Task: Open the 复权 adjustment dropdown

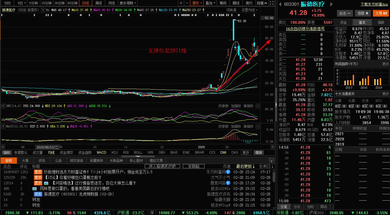Action: coord(197,3)
